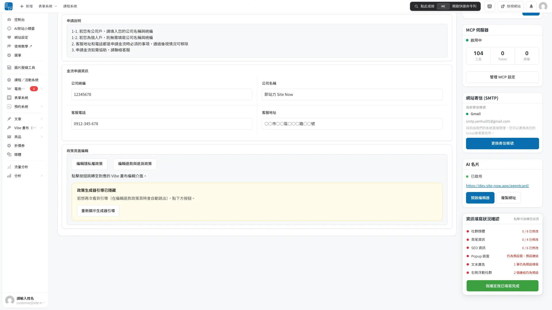
Task: Click the 客服電話 input field
Action: [x=162, y=124]
